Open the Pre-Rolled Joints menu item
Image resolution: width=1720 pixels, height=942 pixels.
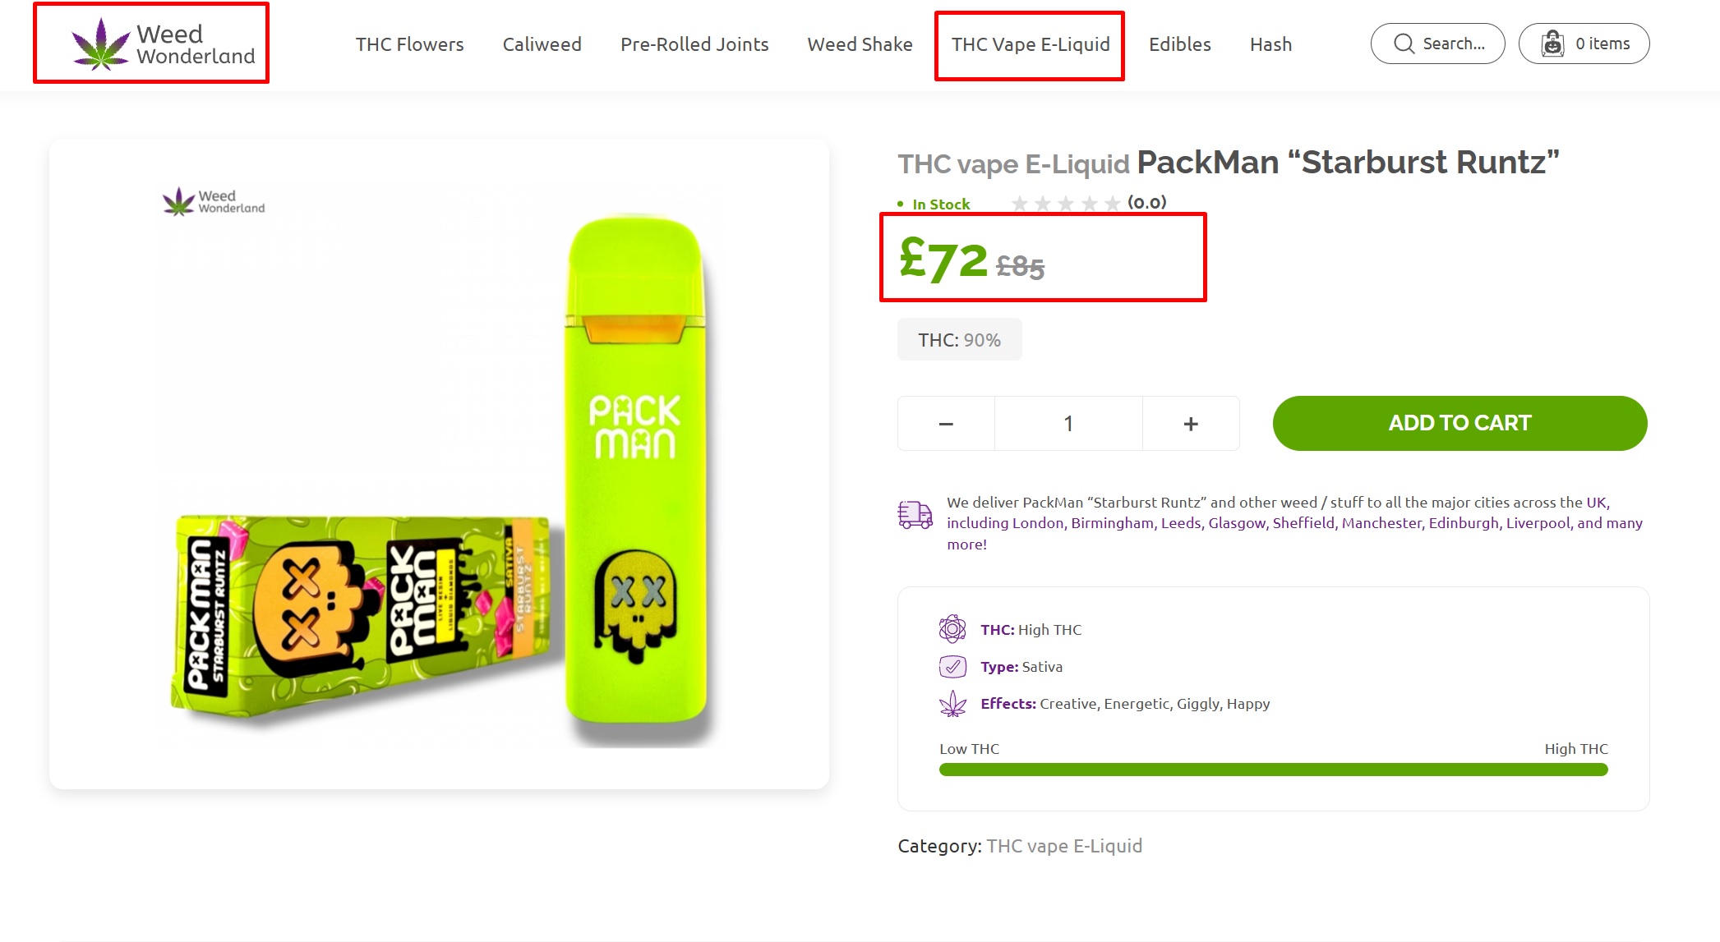tap(694, 44)
